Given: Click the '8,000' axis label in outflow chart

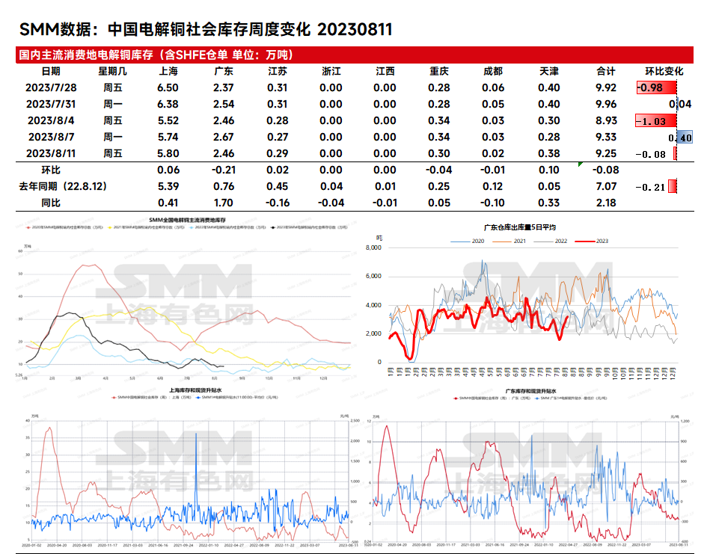Looking at the screenshot, I should (x=373, y=247).
